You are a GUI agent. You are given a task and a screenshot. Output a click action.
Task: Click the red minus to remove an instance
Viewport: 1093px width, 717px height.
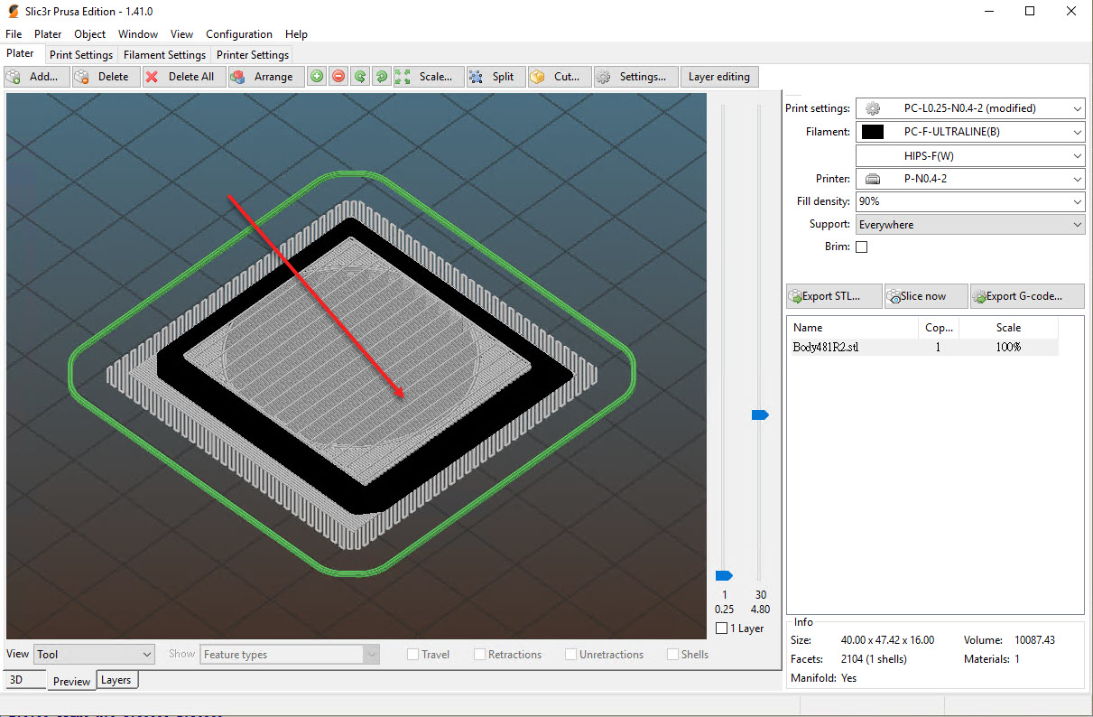(x=338, y=76)
